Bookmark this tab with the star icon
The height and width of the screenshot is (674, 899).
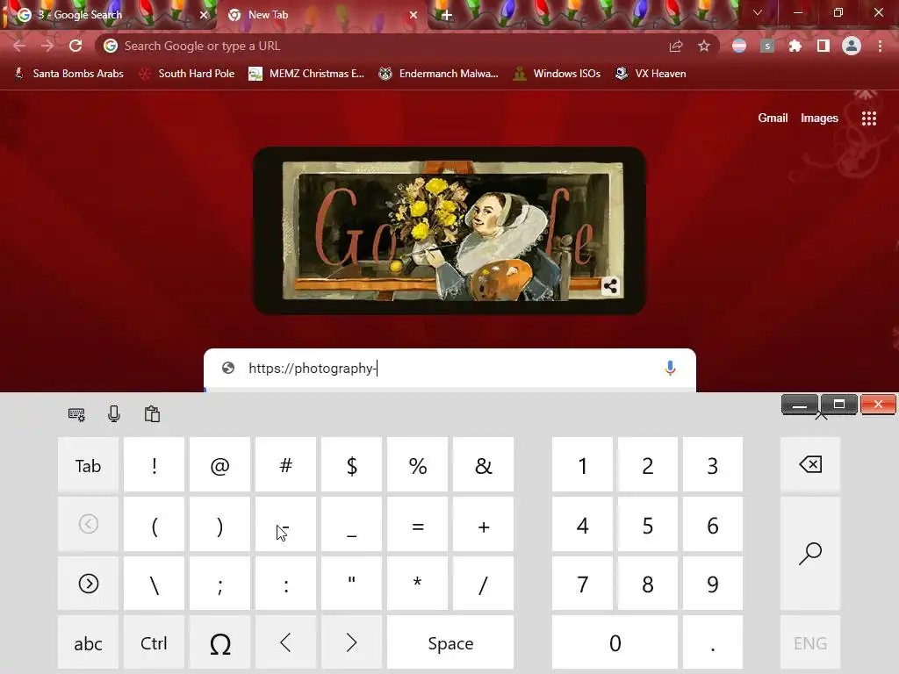[x=704, y=46]
